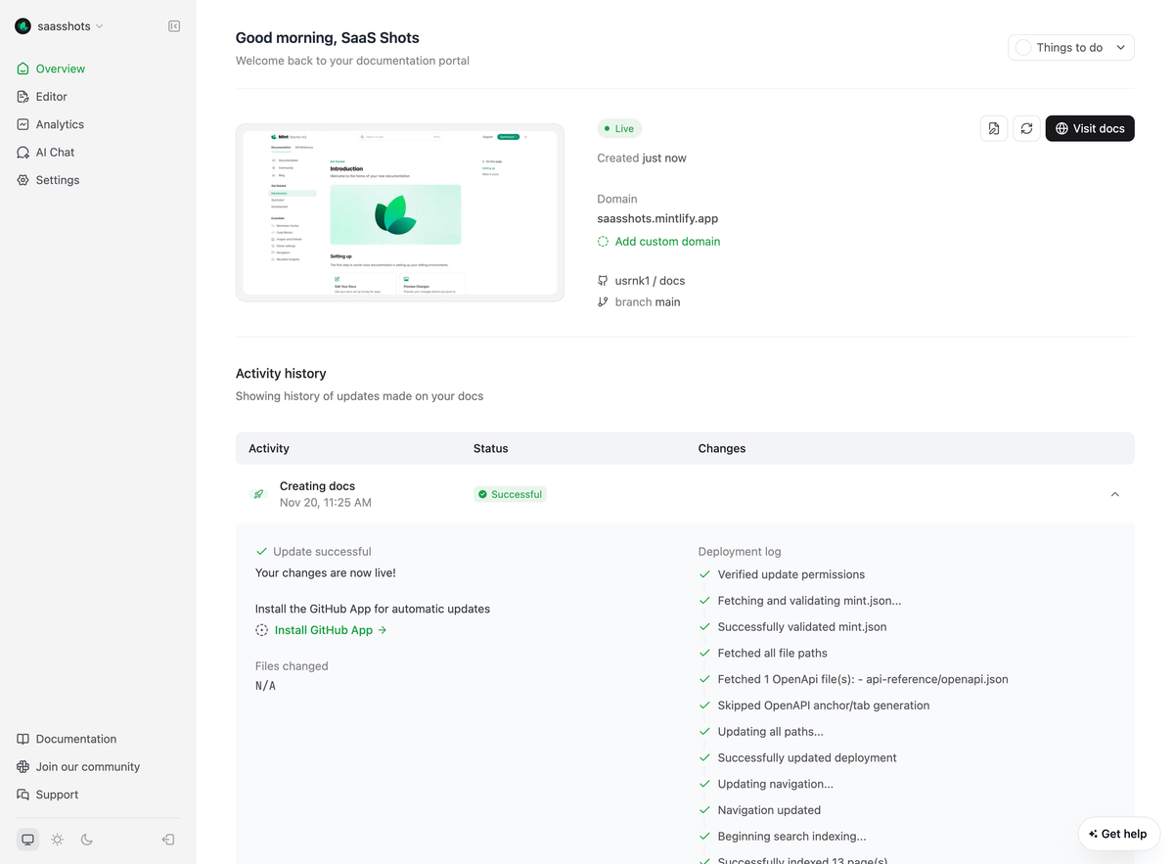Click Fetching and validating mint.json entry
Screen dimensions: 1174x864
click(x=810, y=601)
